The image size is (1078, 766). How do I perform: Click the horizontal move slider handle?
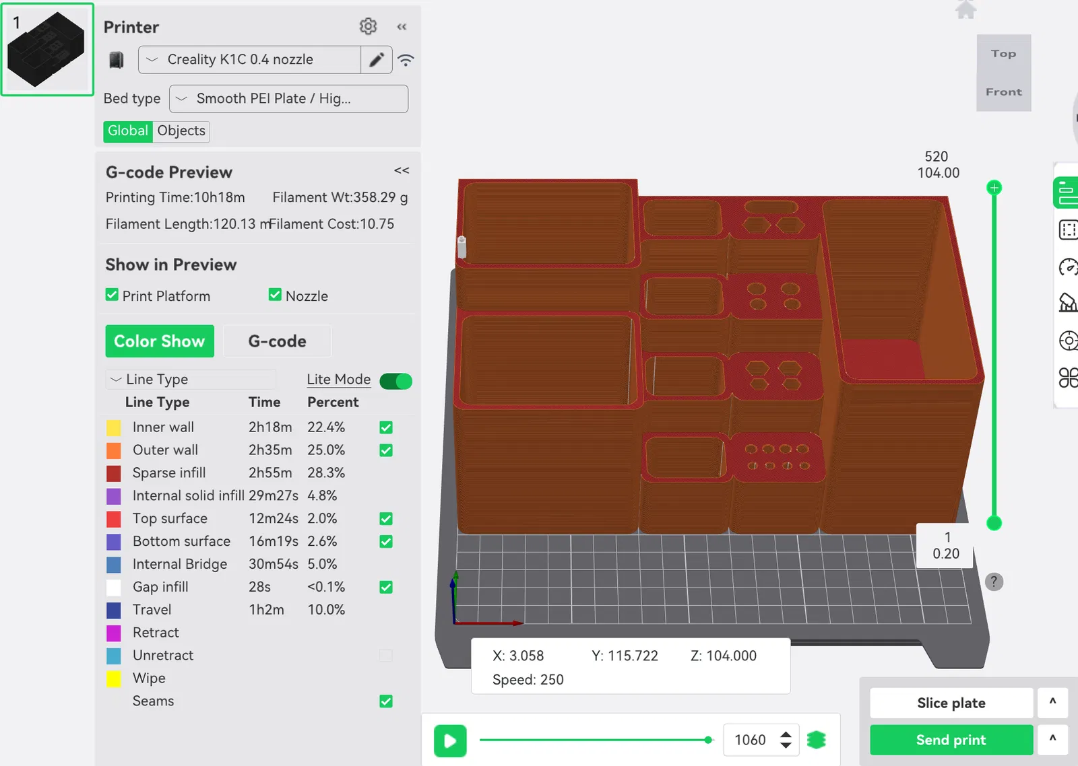click(x=708, y=740)
